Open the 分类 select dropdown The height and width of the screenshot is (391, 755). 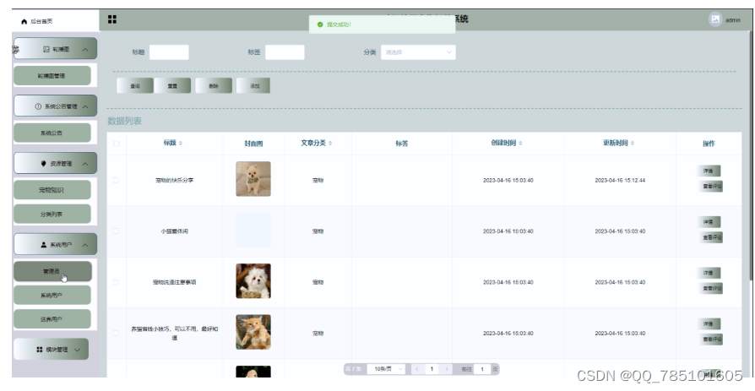[418, 52]
